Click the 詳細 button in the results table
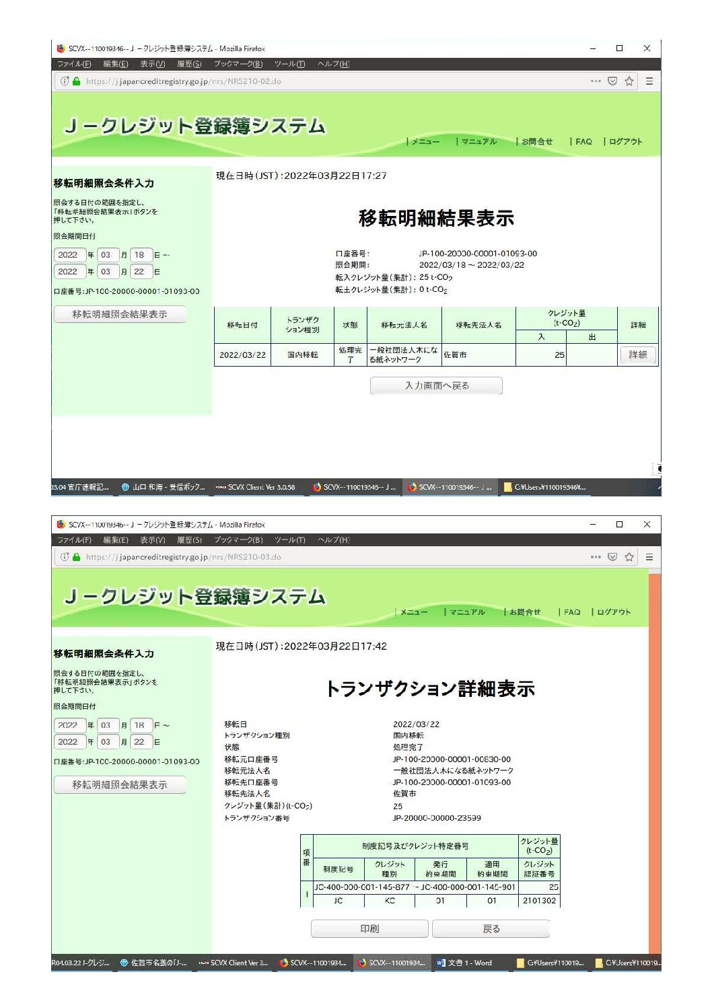This screenshot has height=1007, width=712. pyautogui.click(x=637, y=355)
